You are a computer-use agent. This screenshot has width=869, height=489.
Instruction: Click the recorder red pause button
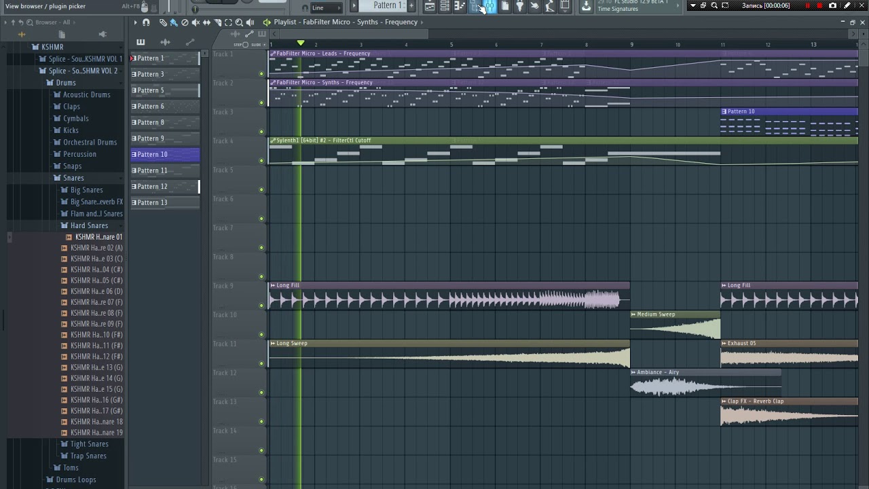808,5
